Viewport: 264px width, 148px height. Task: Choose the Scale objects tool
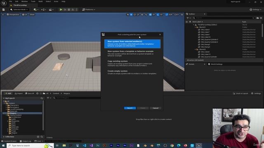138,15
